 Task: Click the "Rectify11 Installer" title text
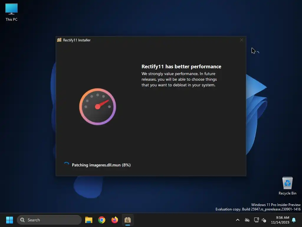tap(77, 40)
